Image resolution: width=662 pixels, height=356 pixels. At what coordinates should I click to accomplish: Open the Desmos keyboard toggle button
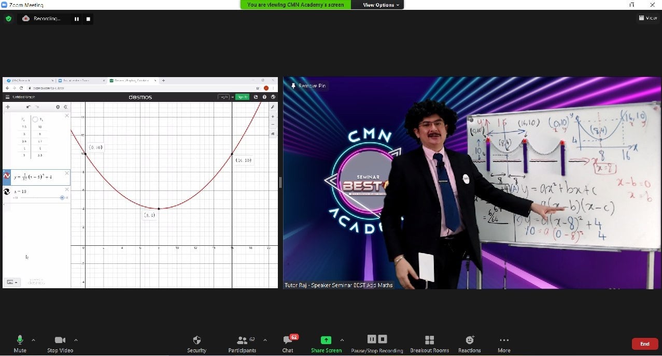click(x=12, y=282)
